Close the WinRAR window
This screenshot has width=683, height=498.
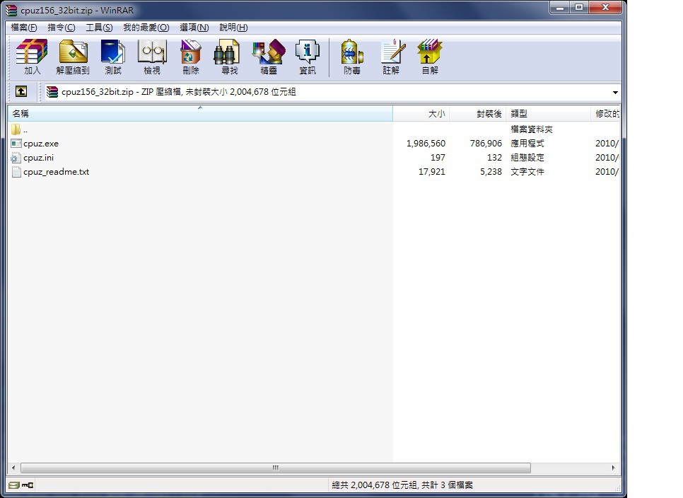(x=605, y=7)
